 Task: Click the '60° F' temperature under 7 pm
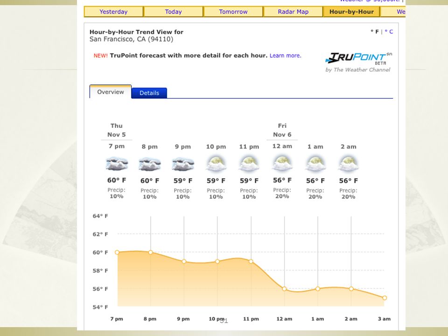point(117,180)
